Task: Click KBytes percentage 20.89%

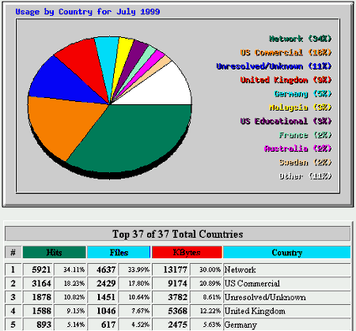Action: point(210,284)
